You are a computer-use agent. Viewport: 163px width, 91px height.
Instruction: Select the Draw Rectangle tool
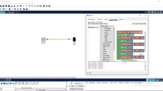click(15, 9)
